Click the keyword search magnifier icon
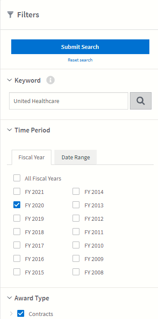The image size is (158, 319). coord(141,101)
